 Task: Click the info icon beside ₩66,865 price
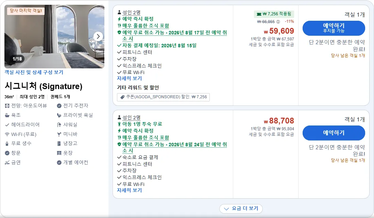tap(278, 22)
